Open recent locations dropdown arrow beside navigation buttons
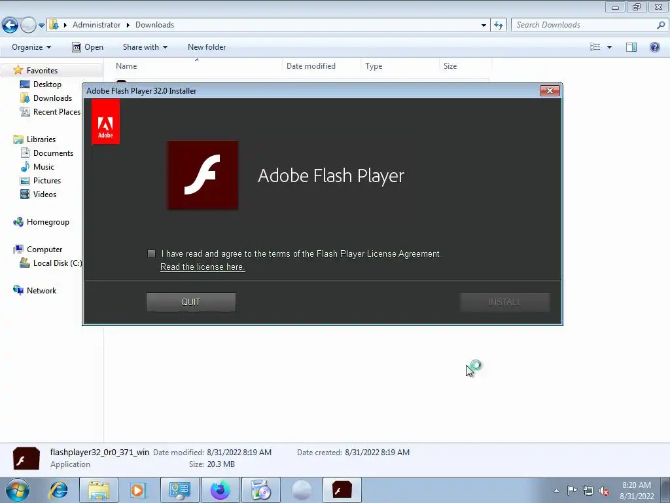The image size is (670, 503). click(41, 26)
